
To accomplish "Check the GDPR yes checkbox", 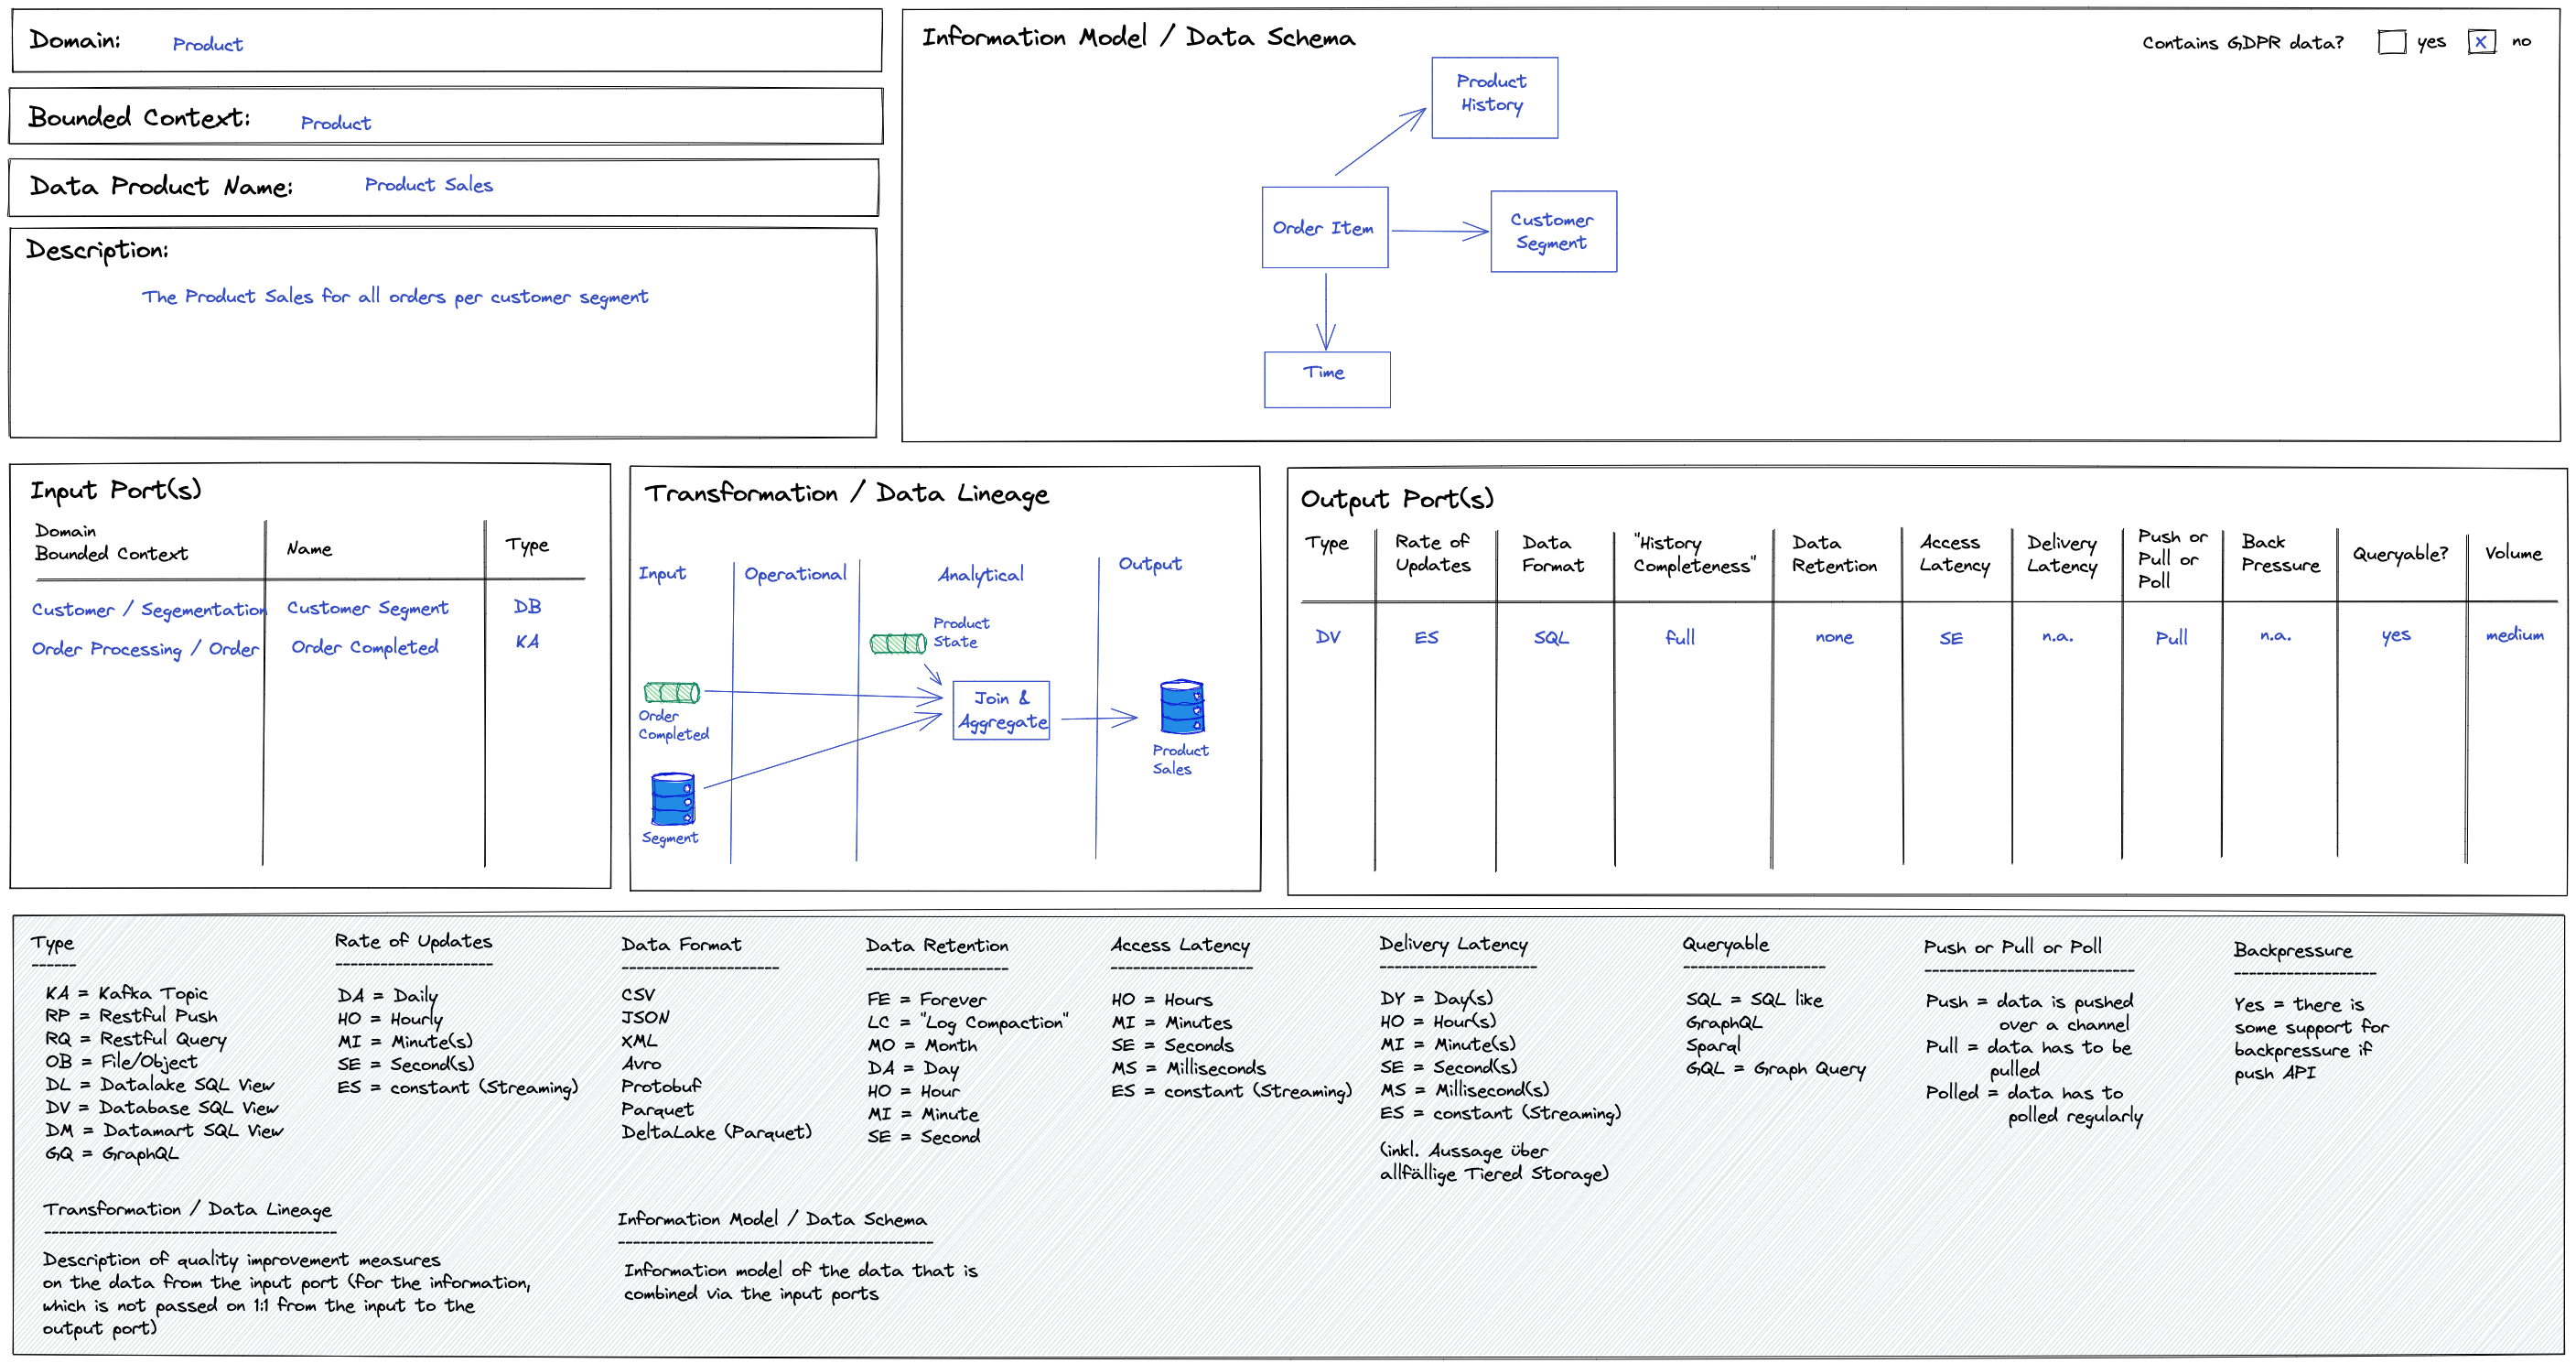I will click(x=2391, y=42).
